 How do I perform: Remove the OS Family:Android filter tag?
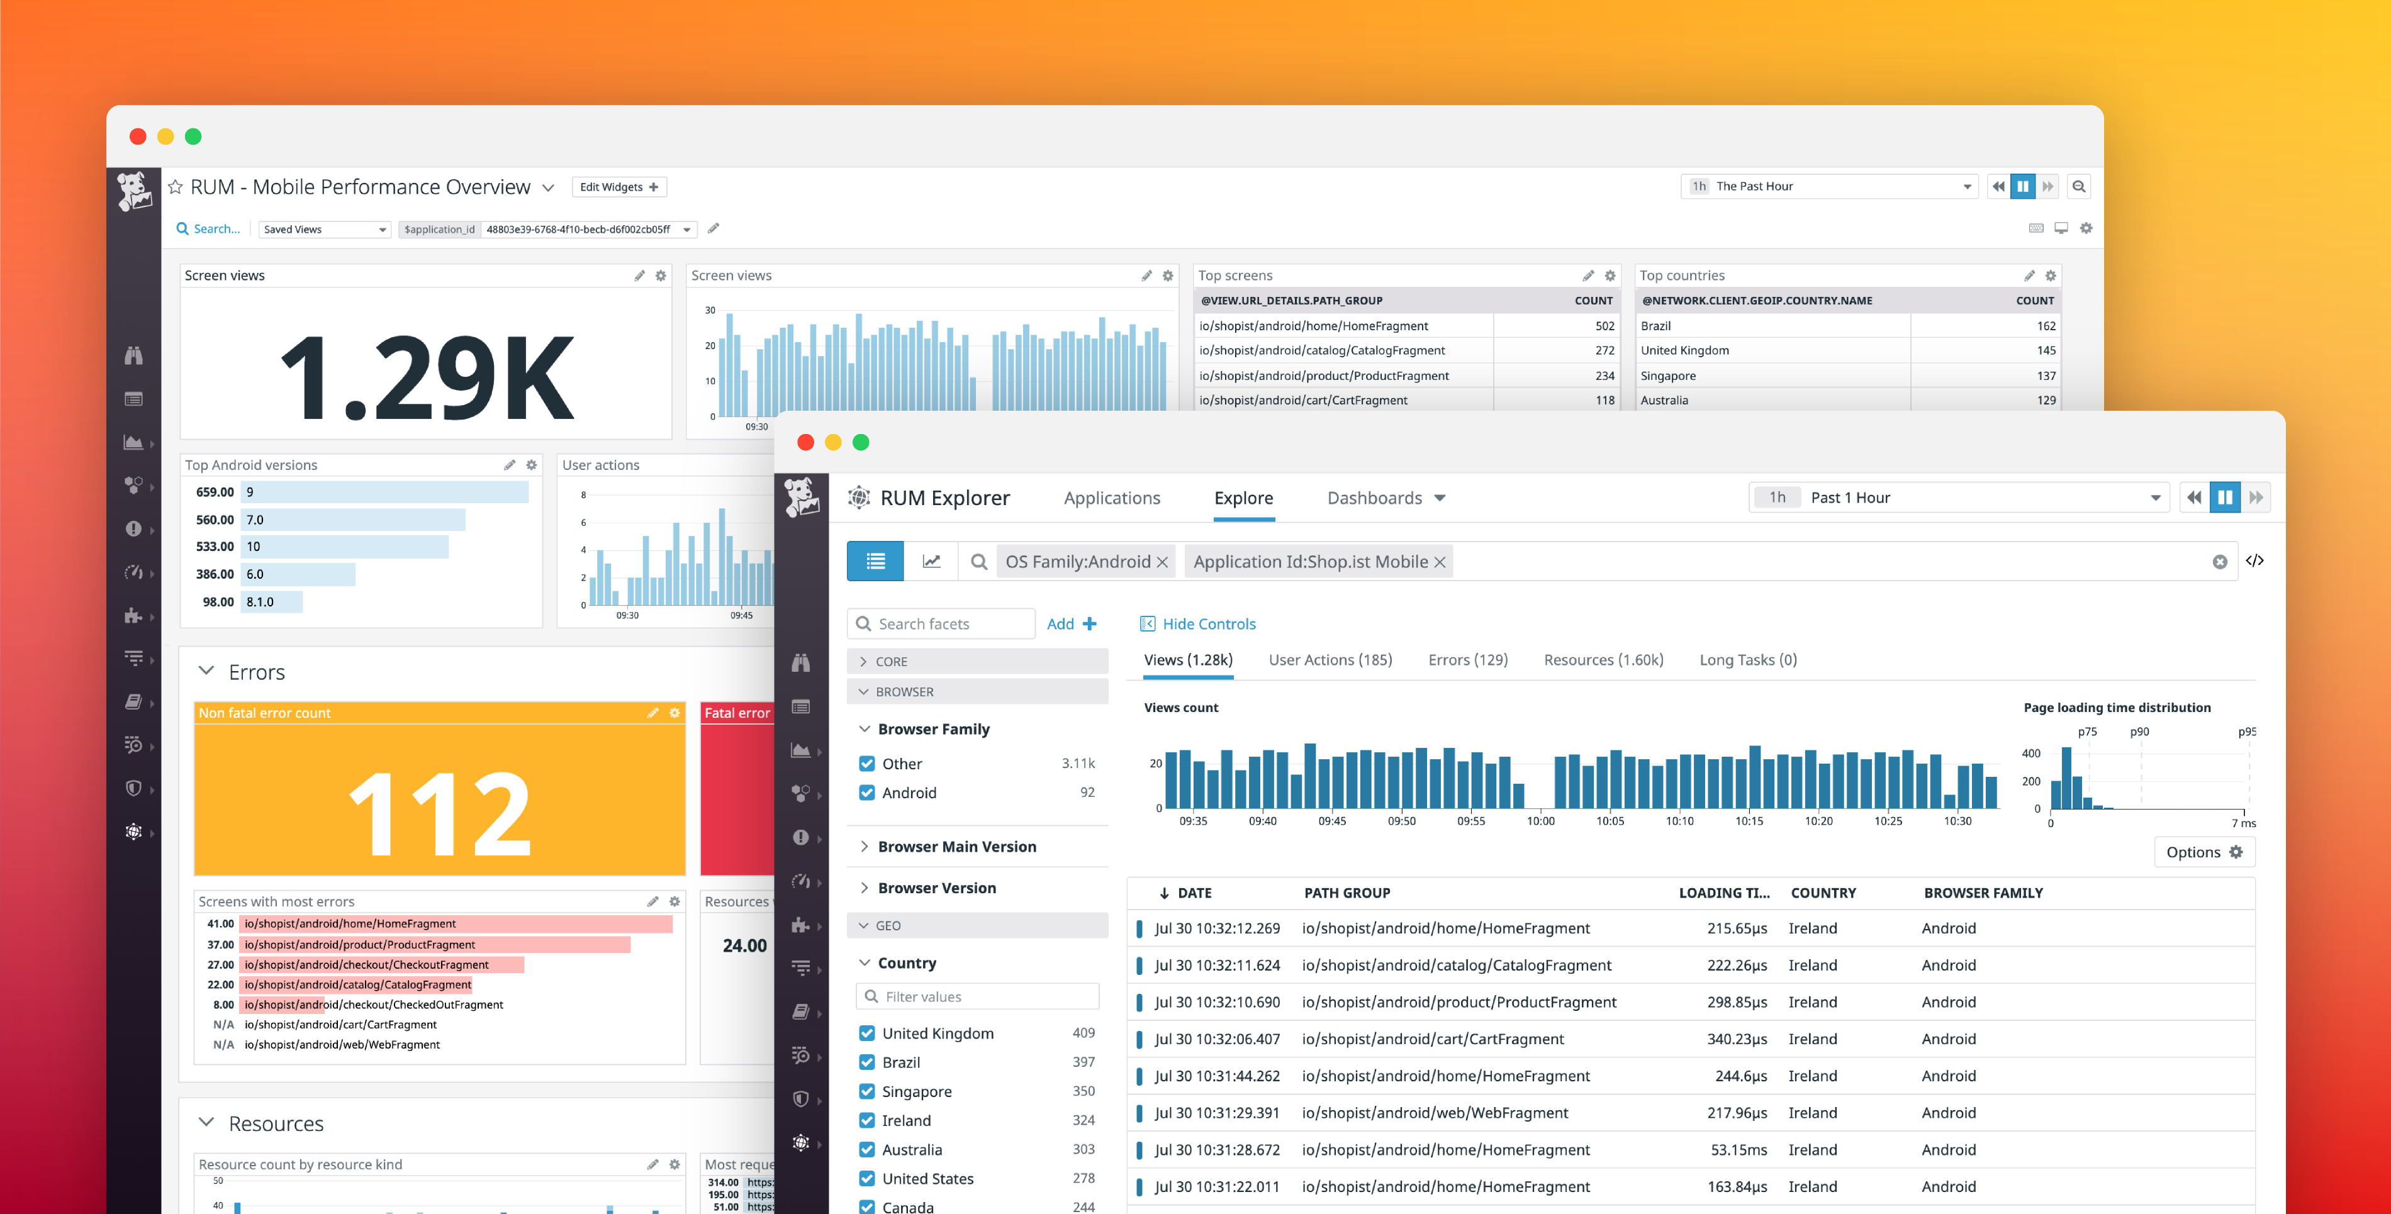(x=1163, y=562)
